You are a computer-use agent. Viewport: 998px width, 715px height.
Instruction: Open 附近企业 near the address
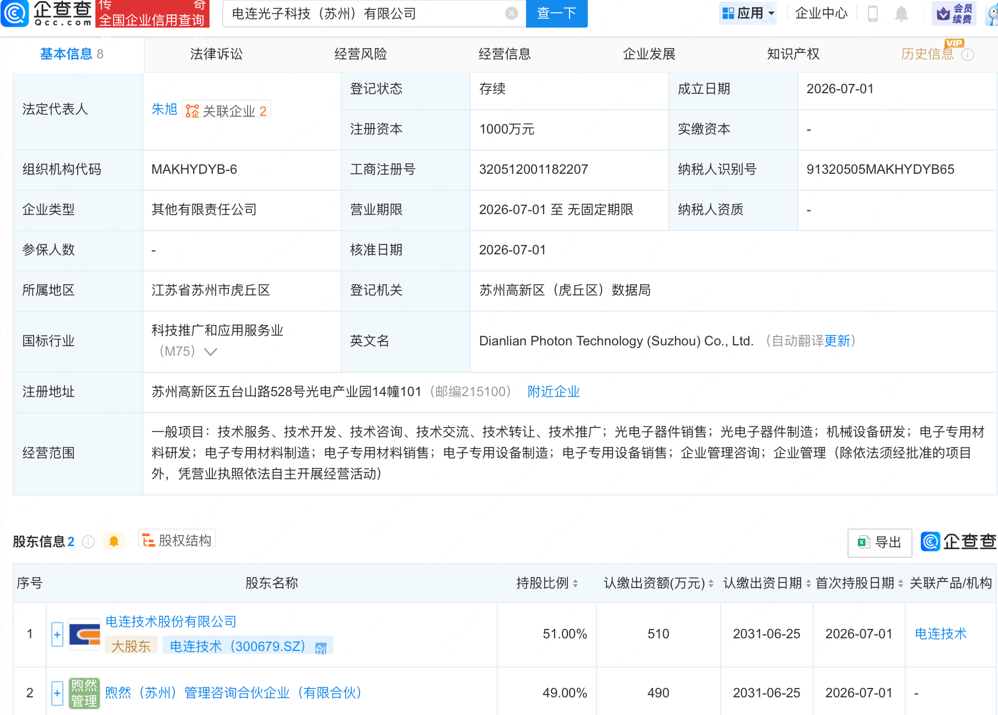554,392
